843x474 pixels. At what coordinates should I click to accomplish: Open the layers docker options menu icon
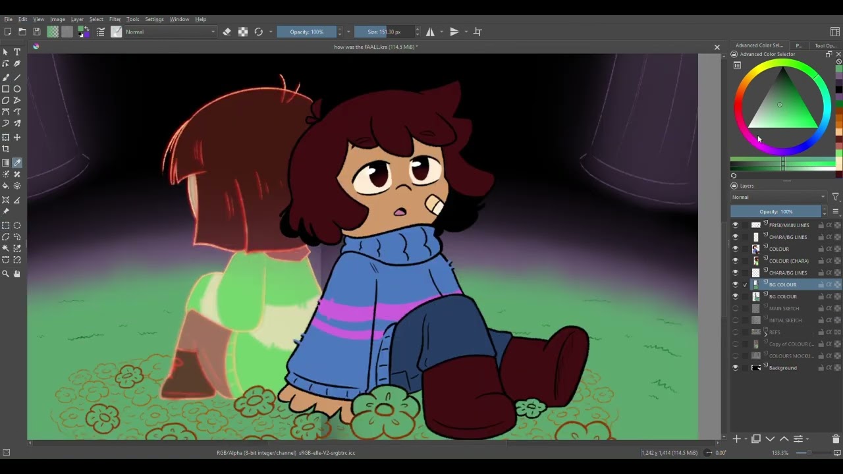[x=835, y=211]
